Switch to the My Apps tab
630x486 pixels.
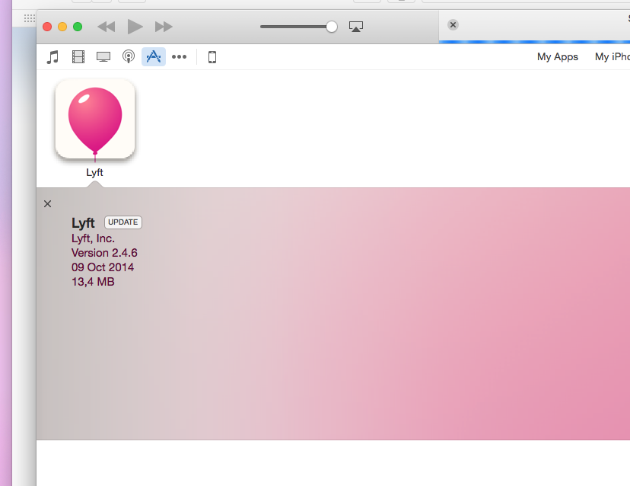[557, 56]
